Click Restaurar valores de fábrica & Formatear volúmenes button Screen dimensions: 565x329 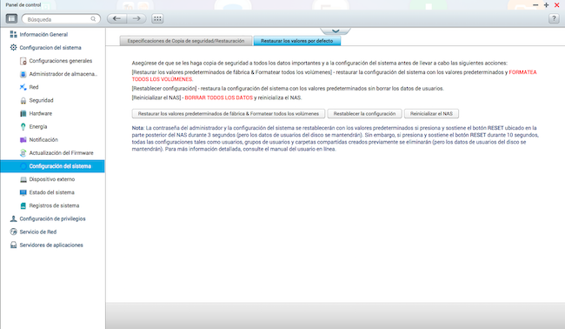[229, 114]
